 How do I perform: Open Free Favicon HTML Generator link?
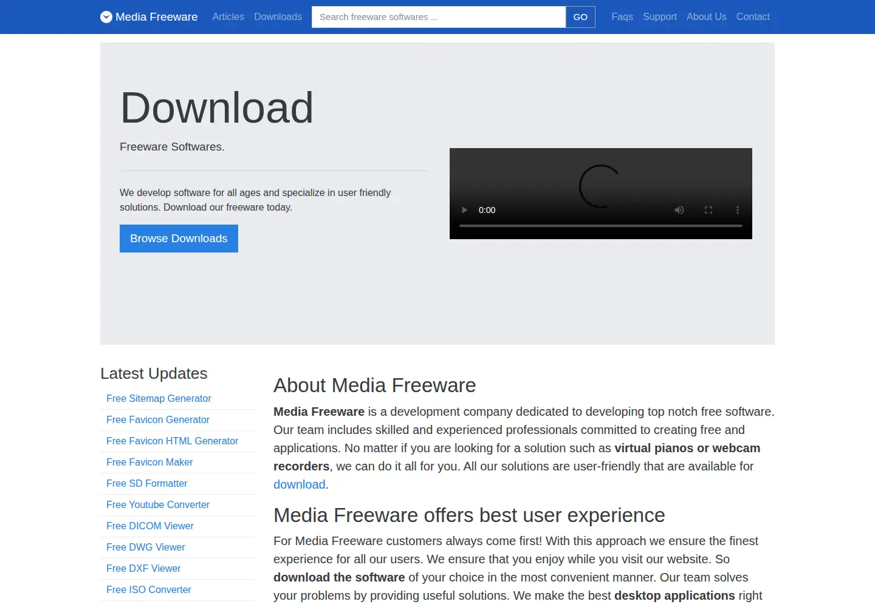pos(172,441)
